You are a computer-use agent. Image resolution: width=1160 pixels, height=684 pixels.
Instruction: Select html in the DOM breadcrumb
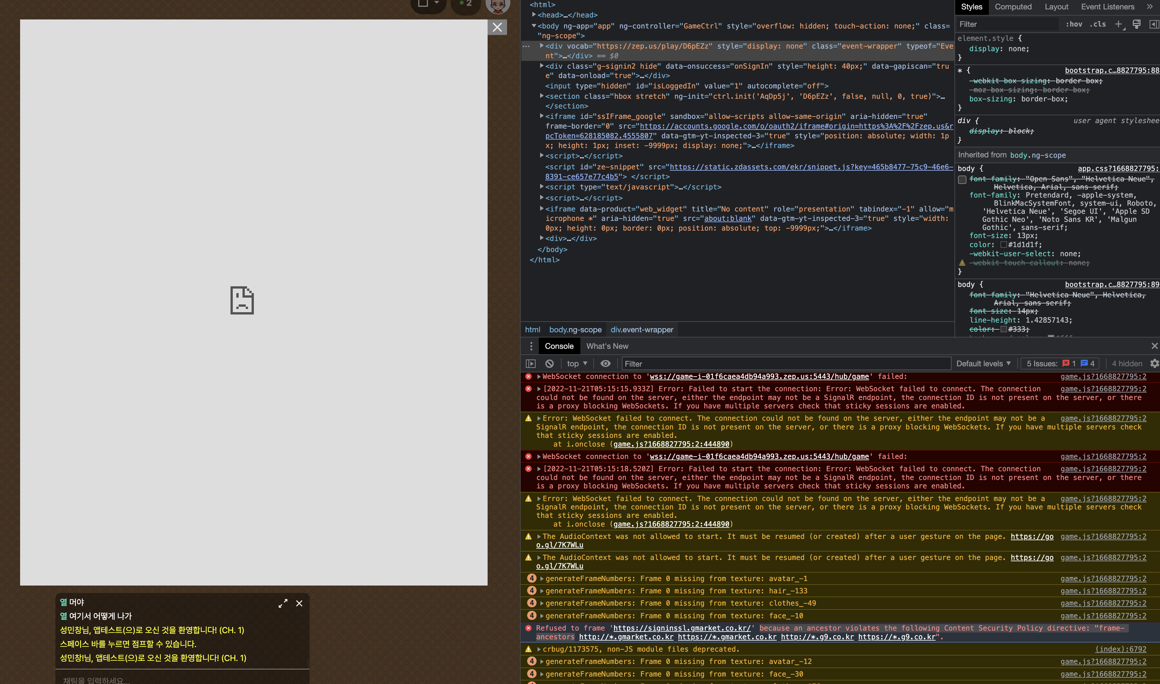pyautogui.click(x=532, y=330)
